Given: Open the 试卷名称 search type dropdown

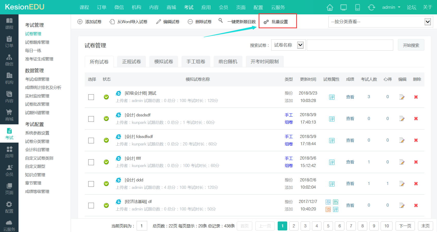Looking at the screenshot, I should (x=289, y=45).
